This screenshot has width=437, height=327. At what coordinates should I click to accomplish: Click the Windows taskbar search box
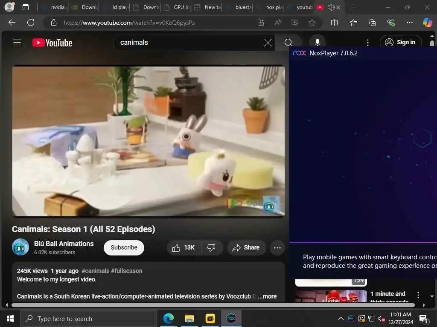pos(88,318)
